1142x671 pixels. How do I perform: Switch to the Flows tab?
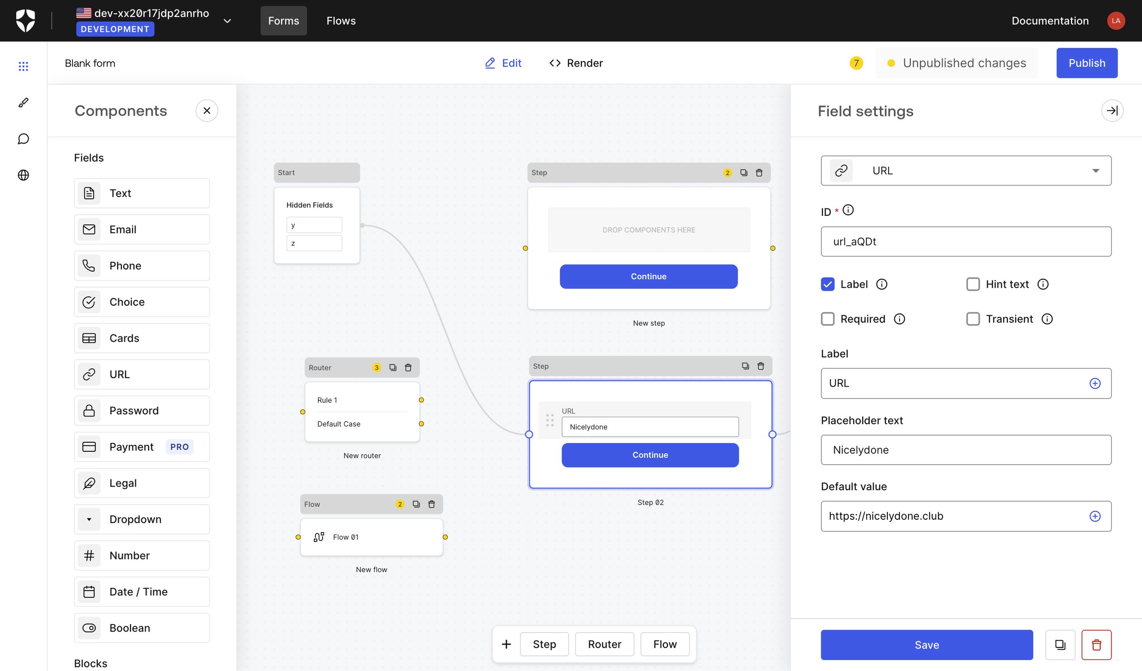[x=341, y=20]
